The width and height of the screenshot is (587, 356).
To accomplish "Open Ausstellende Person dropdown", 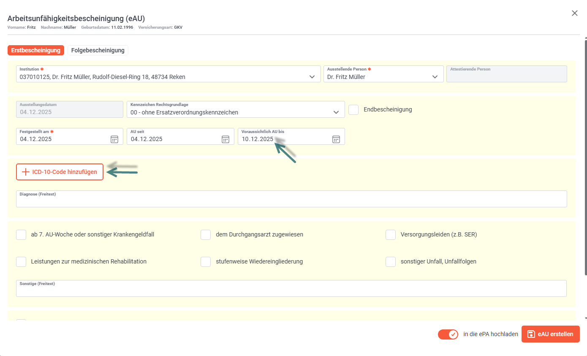I will click(435, 77).
